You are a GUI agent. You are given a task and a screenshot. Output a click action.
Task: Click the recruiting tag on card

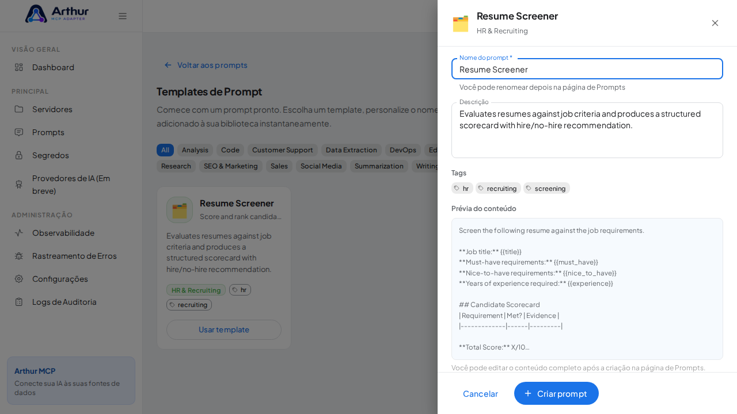(189, 305)
